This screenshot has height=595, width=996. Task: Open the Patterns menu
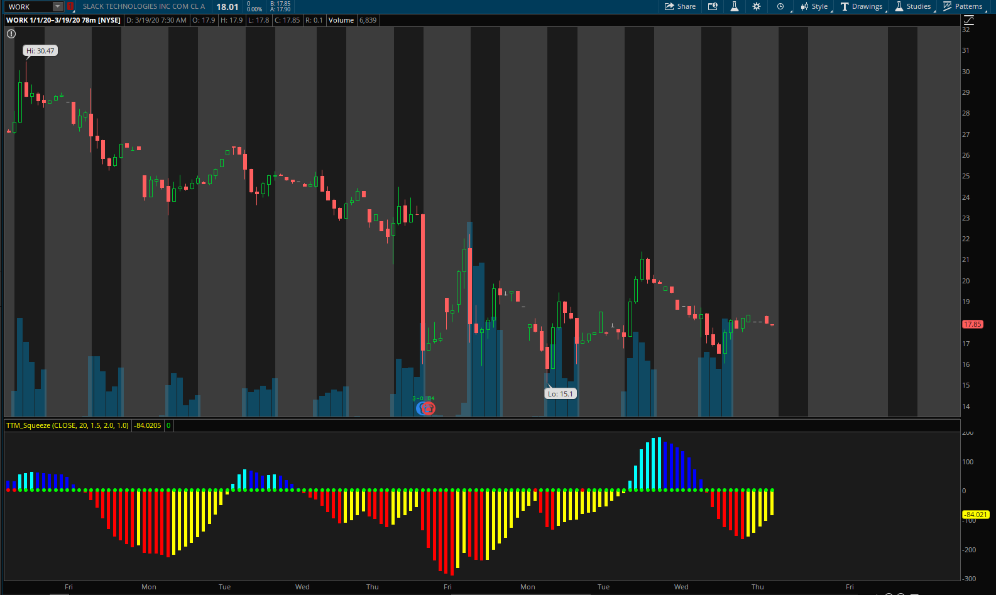(x=963, y=6)
